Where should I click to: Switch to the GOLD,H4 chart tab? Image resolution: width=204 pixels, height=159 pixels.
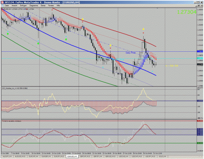[162, 156]
